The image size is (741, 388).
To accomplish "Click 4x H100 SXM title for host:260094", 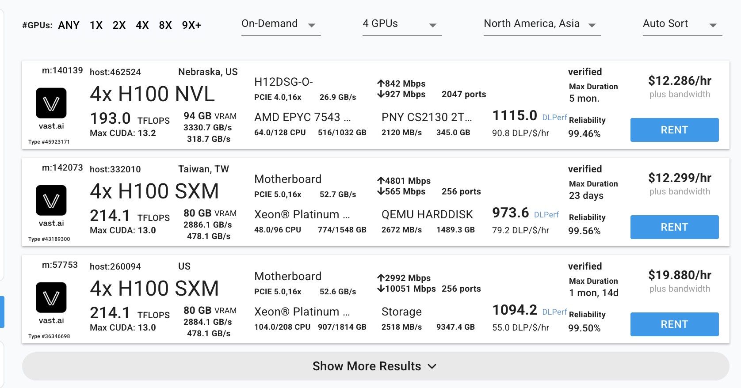I will [154, 289].
